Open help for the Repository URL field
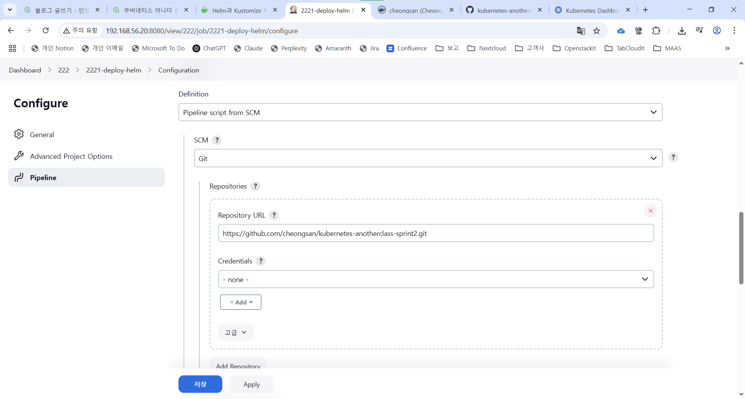745x399 pixels. coord(274,215)
